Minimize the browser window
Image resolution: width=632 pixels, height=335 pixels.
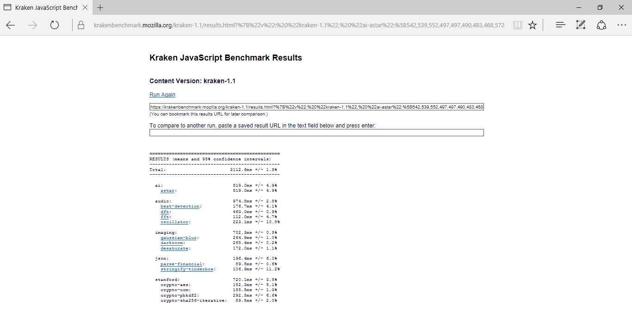click(579, 7)
